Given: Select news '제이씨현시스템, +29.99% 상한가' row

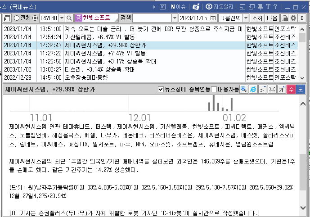Looking at the screenshot, I should click(x=150, y=45).
